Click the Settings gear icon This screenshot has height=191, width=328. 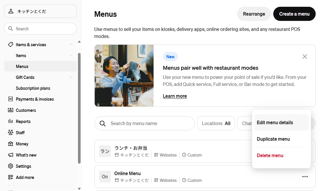click(11, 166)
